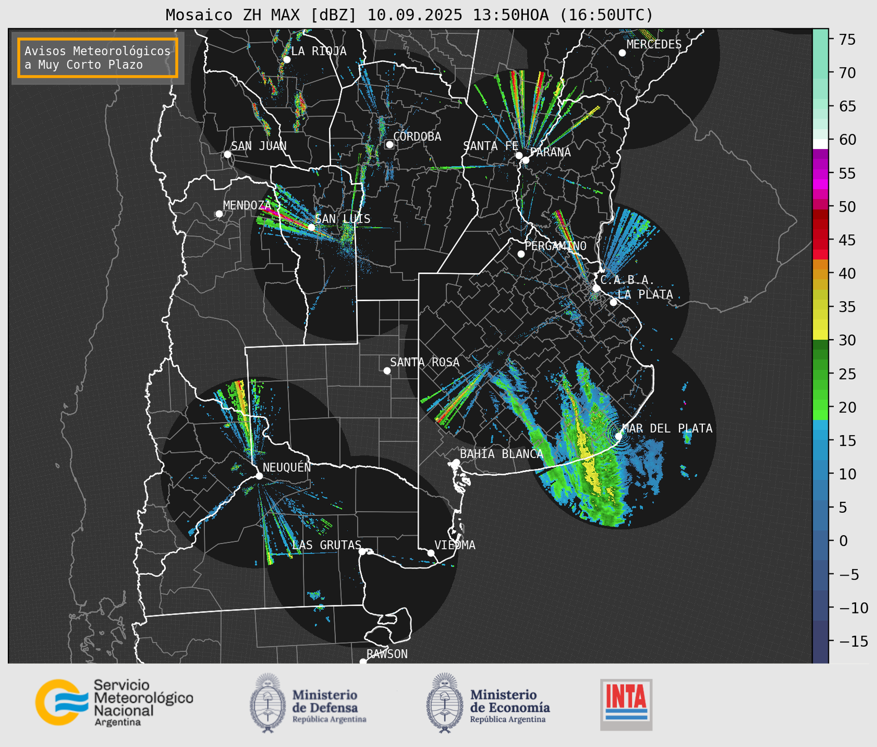The image size is (877, 747).
Task: Click the San Luis city label
Action: coord(343,219)
